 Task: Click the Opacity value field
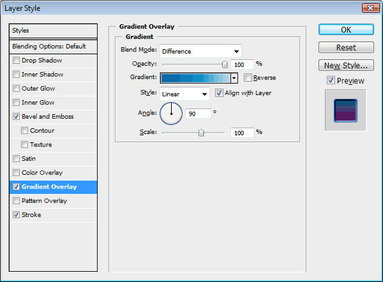243,64
